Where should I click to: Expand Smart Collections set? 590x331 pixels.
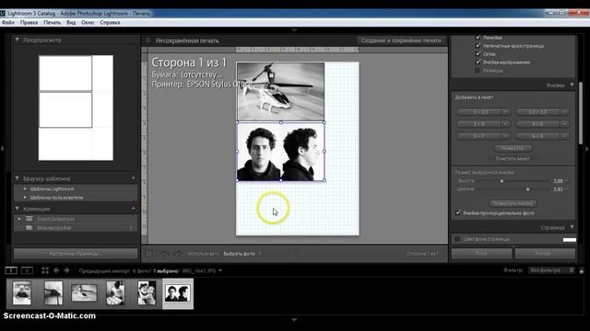click(19, 219)
